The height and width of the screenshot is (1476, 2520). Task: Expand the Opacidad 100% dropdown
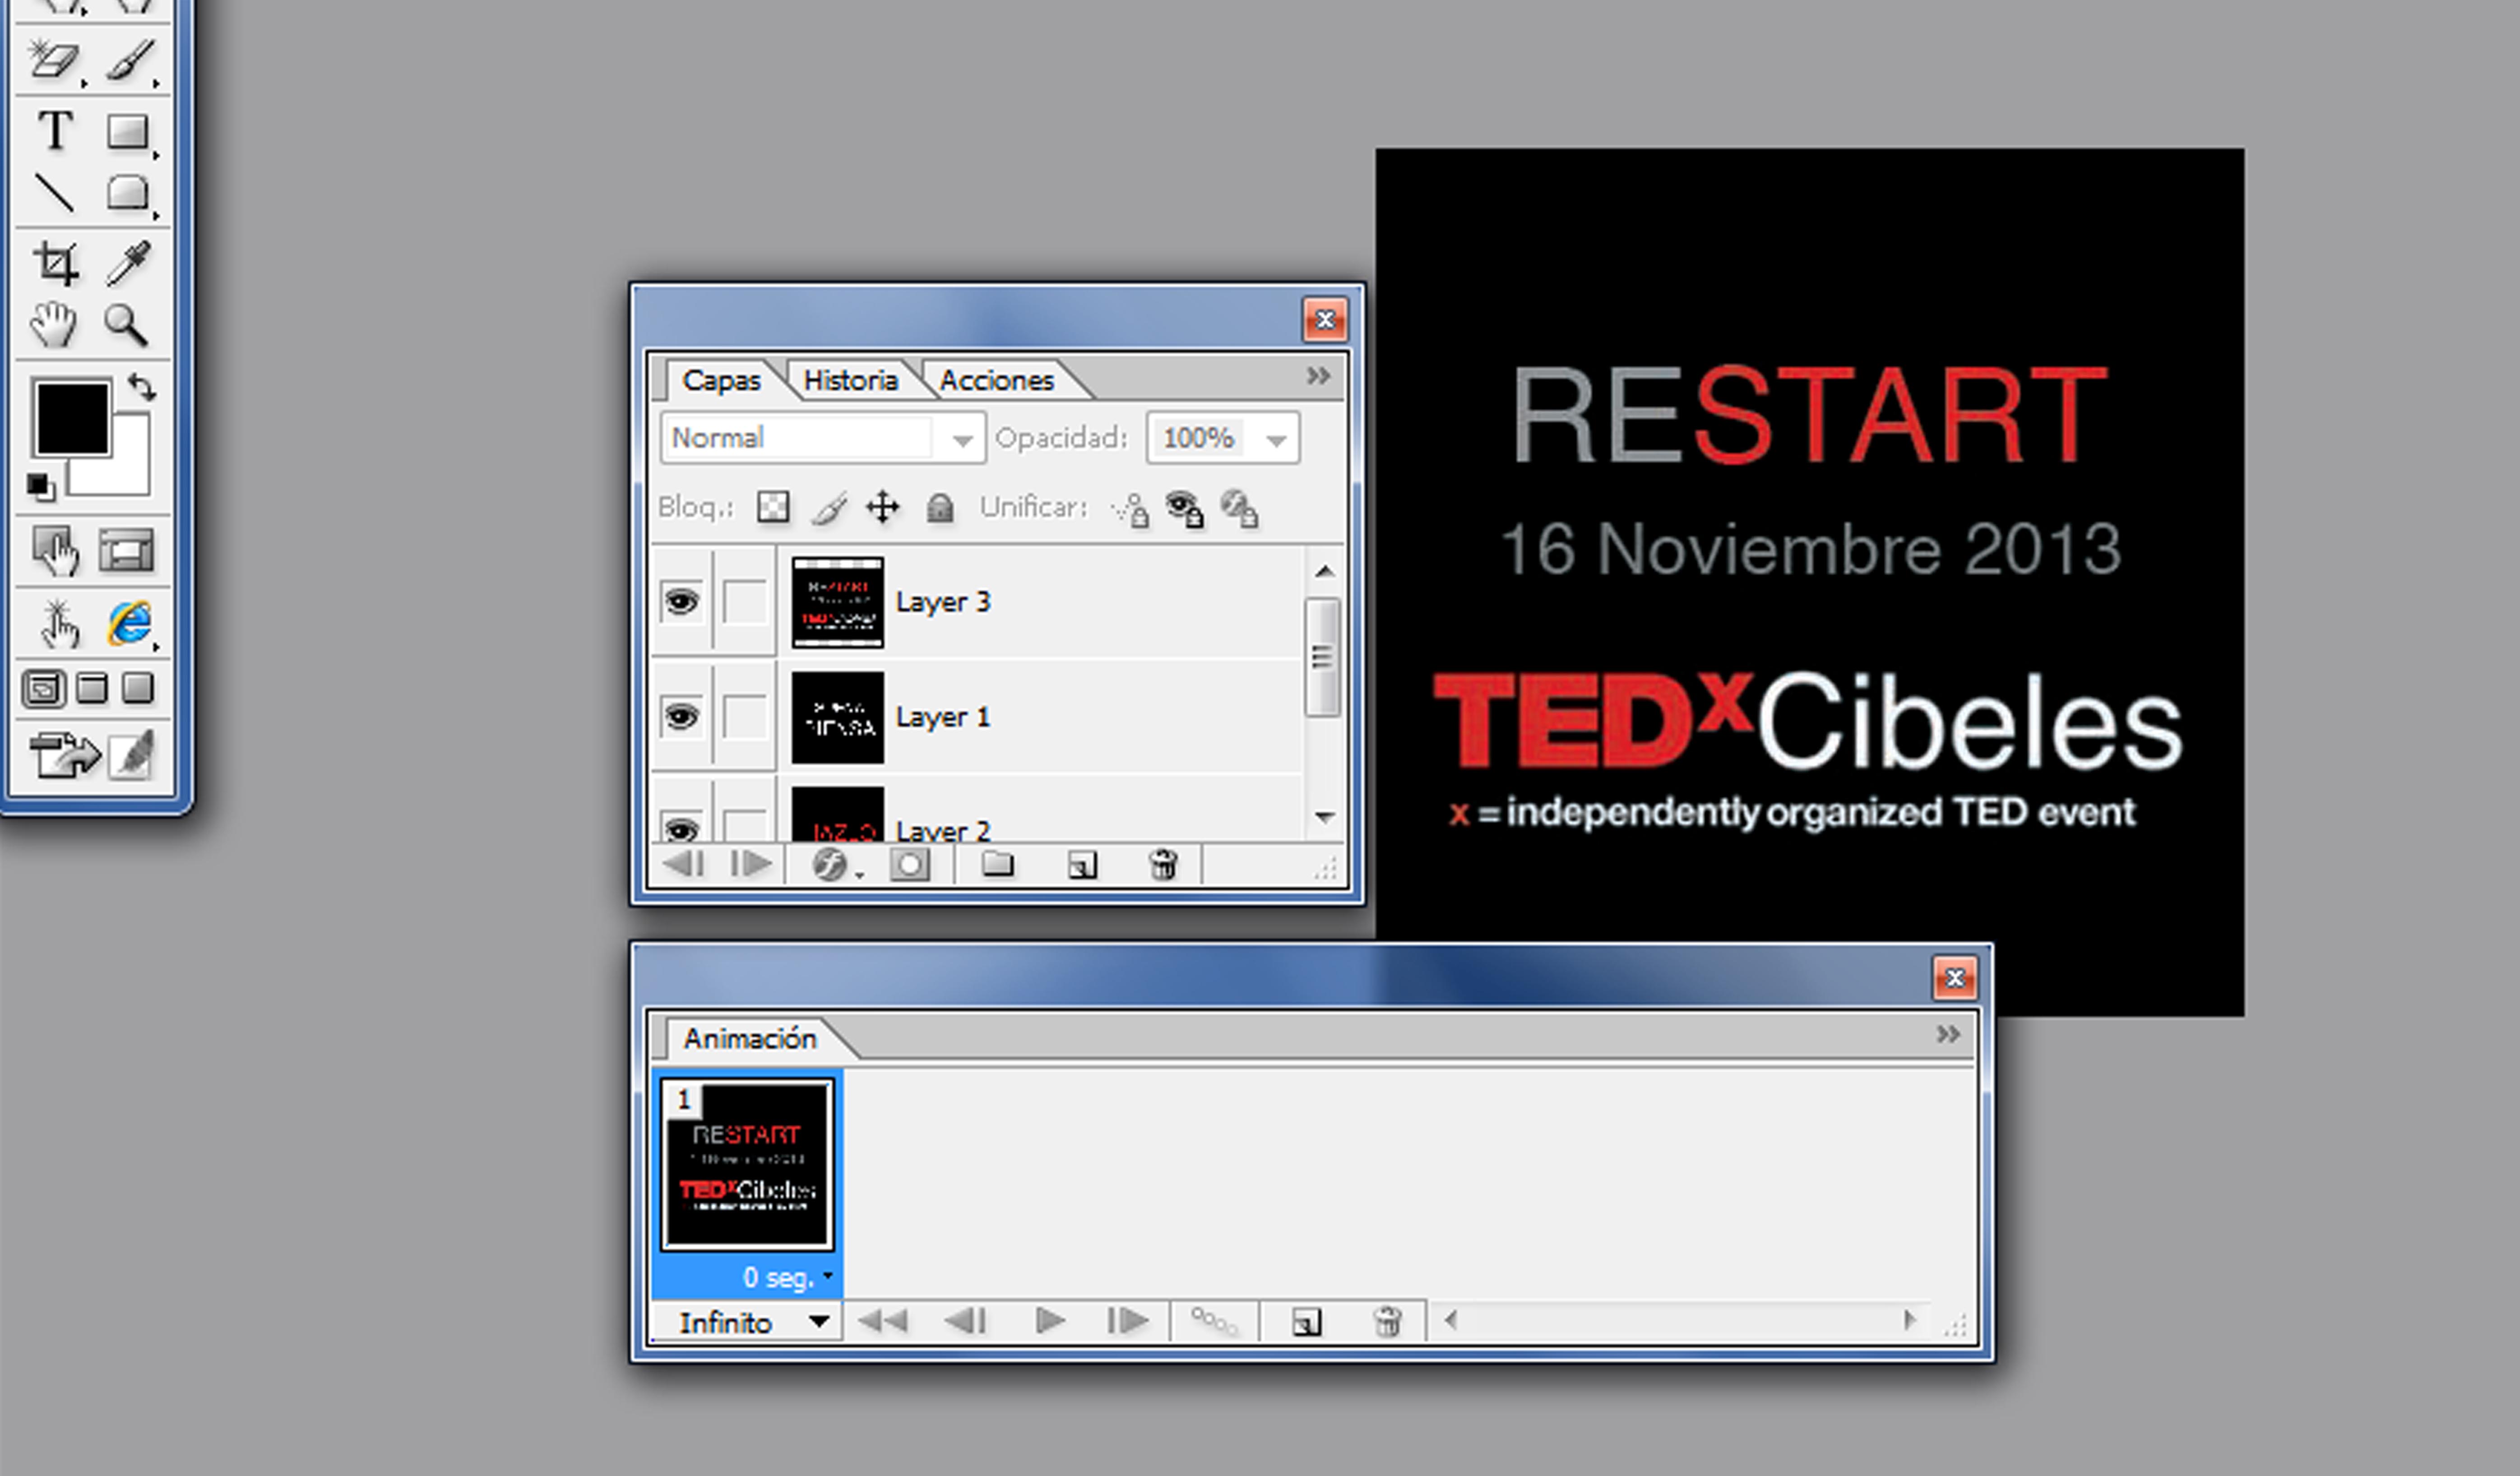(x=1276, y=439)
